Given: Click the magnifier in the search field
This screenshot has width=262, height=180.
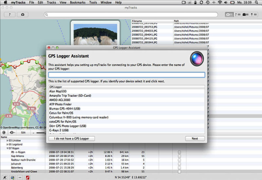Looking at the screenshot, I should pyautogui.click(x=47, y=15).
